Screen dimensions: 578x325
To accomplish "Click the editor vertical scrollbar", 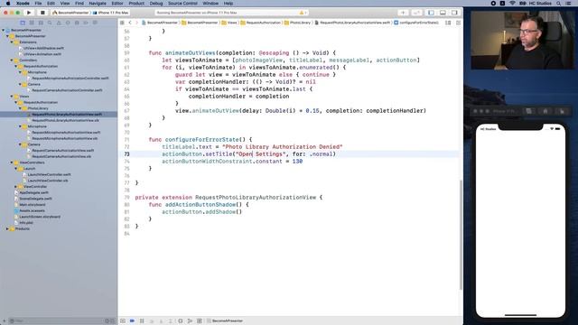I will coord(461,235).
